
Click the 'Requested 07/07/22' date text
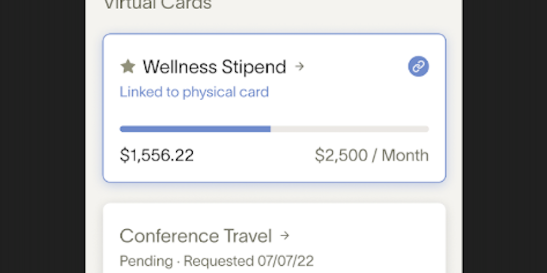(248, 261)
